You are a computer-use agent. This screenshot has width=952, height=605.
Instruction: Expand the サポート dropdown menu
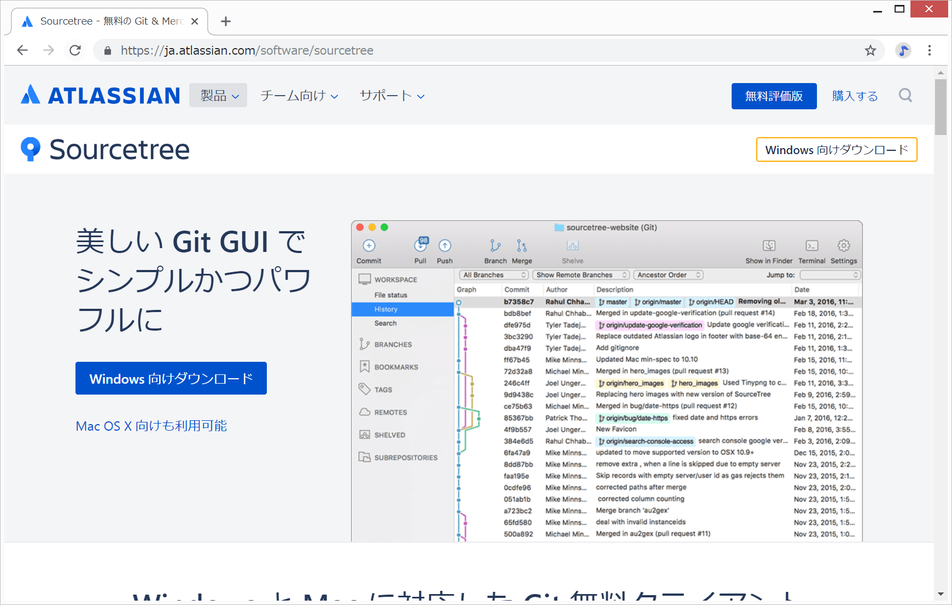pyautogui.click(x=392, y=96)
